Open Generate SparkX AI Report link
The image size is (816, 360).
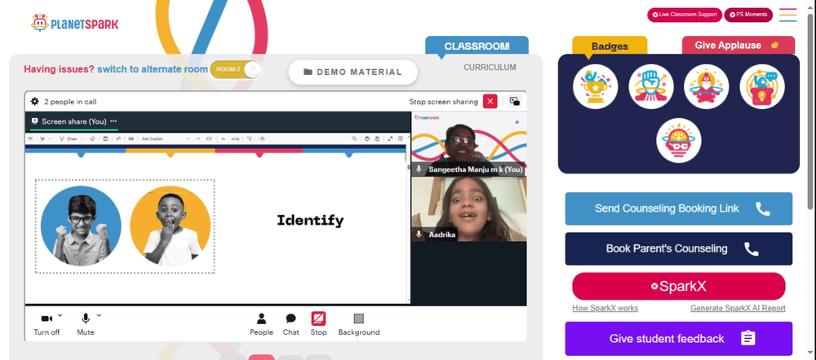coord(738,308)
